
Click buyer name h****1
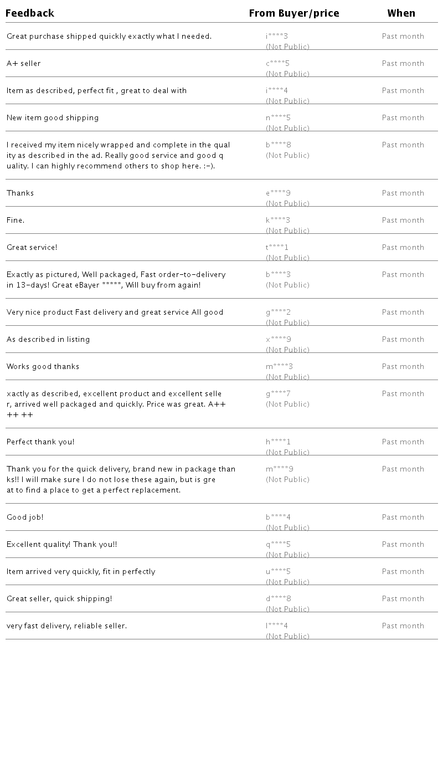[x=278, y=442]
